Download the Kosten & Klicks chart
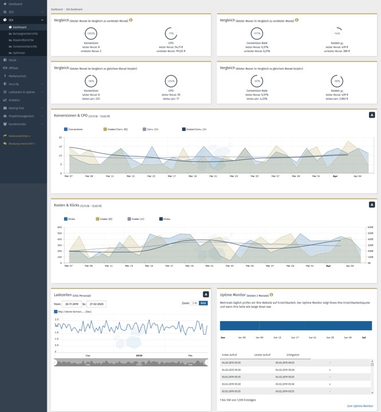Image resolution: width=381 pixels, height=412 pixels. click(x=372, y=204)
